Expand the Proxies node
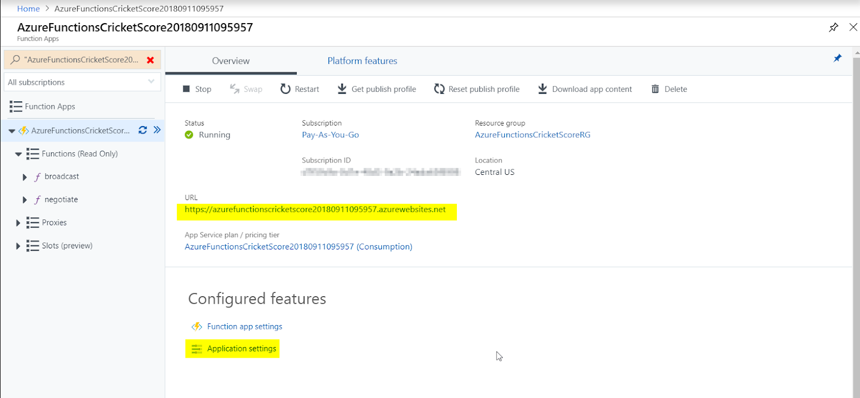This screenshot has width=860, height=398. coord(18,223)
